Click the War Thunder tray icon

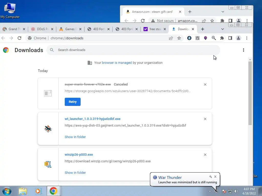point(216,191)
